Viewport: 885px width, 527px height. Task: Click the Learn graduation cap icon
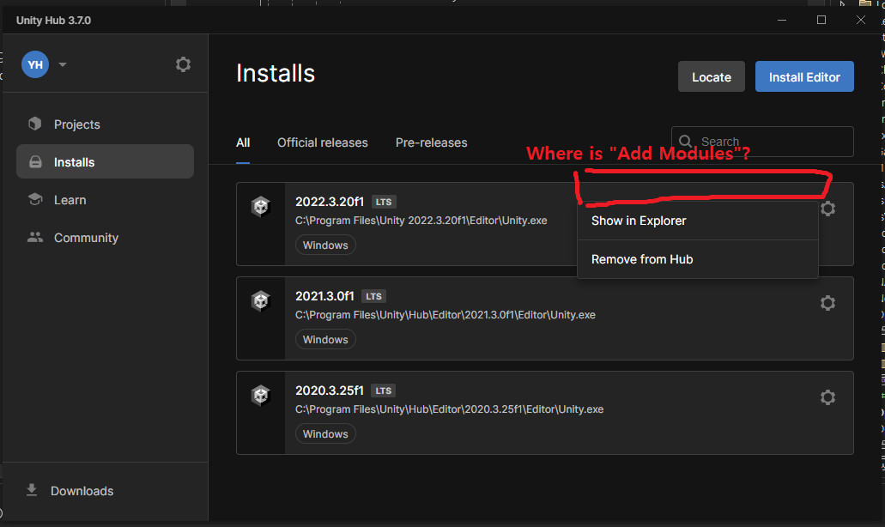(35, 199)
